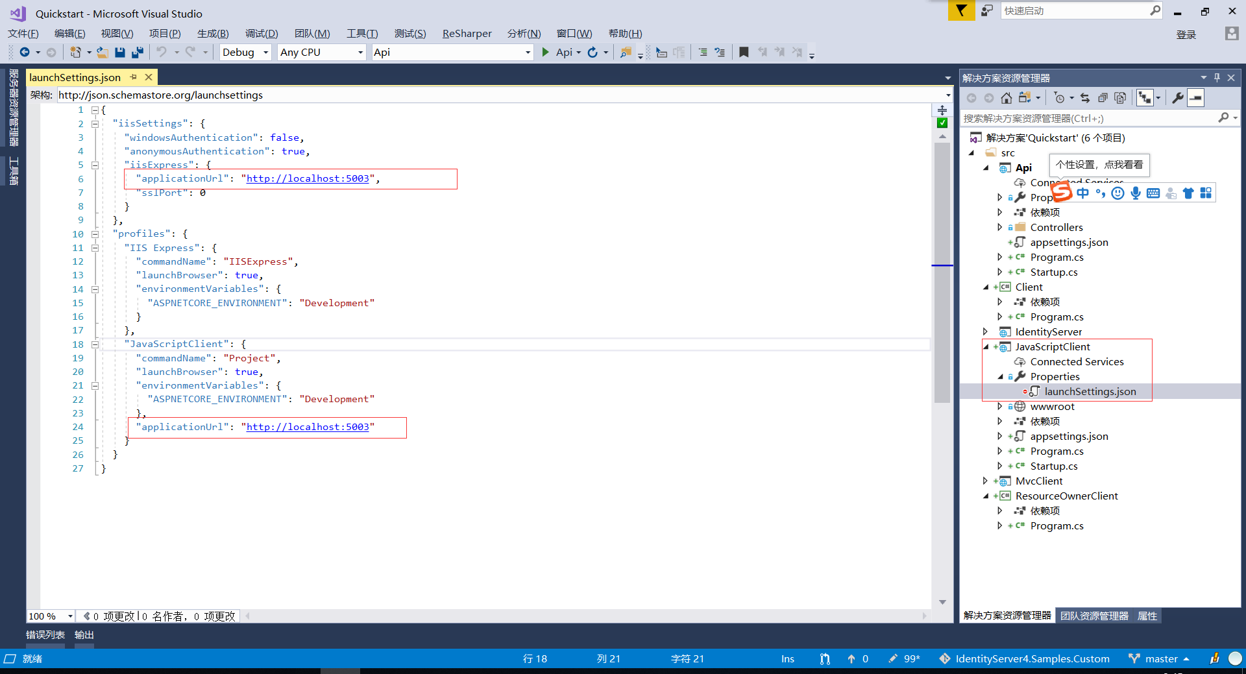
Task: Click the browser refresh icon next to Api
Action: pyautogui.click(x=592, y=53)
